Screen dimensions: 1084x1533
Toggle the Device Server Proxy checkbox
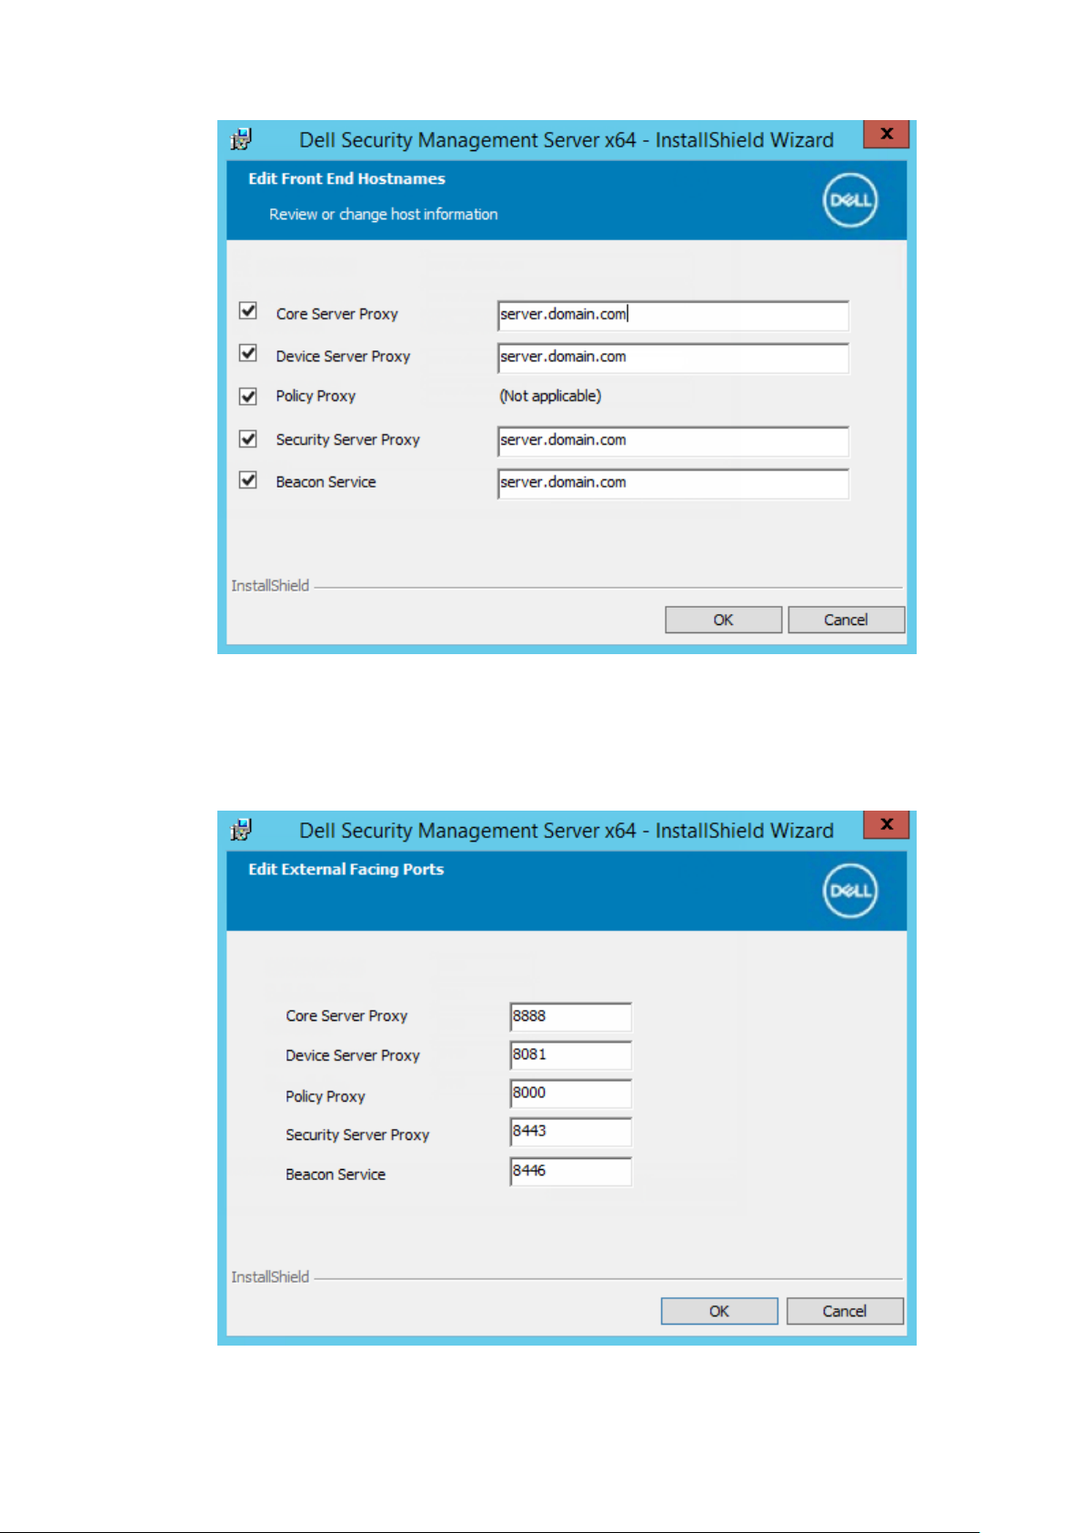pyautogui.click(x=248, y=353)
